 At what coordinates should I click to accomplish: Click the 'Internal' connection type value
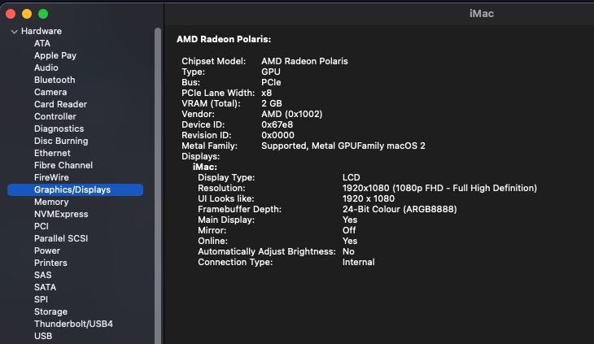click(x=358, y=262)
